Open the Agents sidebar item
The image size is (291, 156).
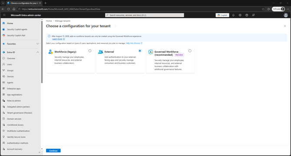tap(10, 83)
